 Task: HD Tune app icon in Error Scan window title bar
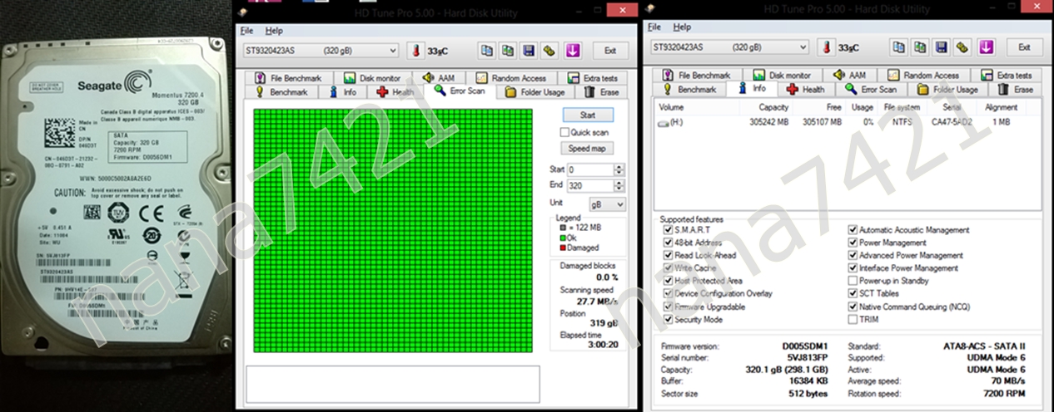tap(243, 13)
